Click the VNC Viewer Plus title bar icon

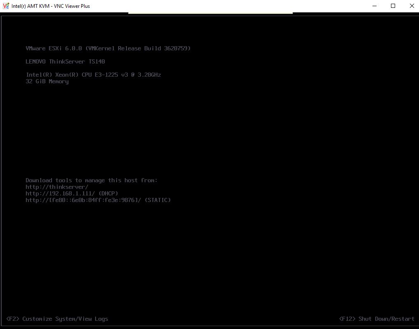pyautogui.click(x=6, y=6)
